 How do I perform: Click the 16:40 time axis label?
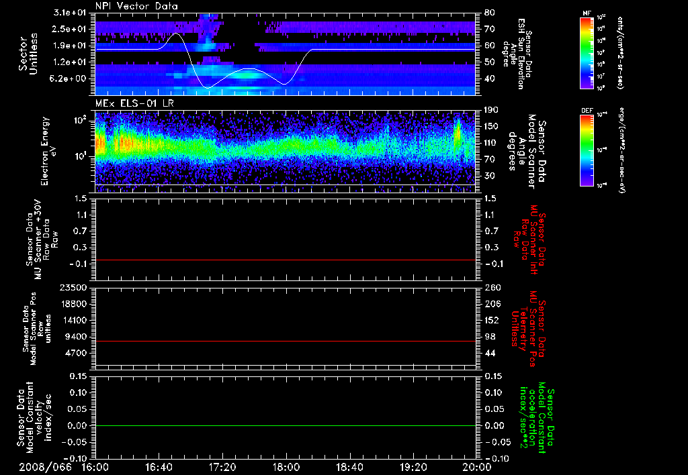(x=159, y=467)
